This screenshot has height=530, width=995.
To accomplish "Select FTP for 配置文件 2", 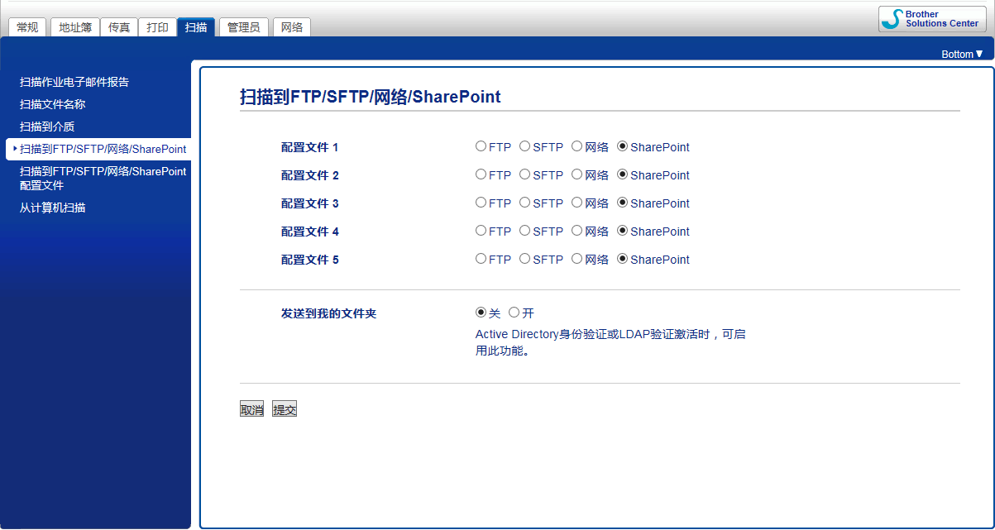I will (481, 175).
